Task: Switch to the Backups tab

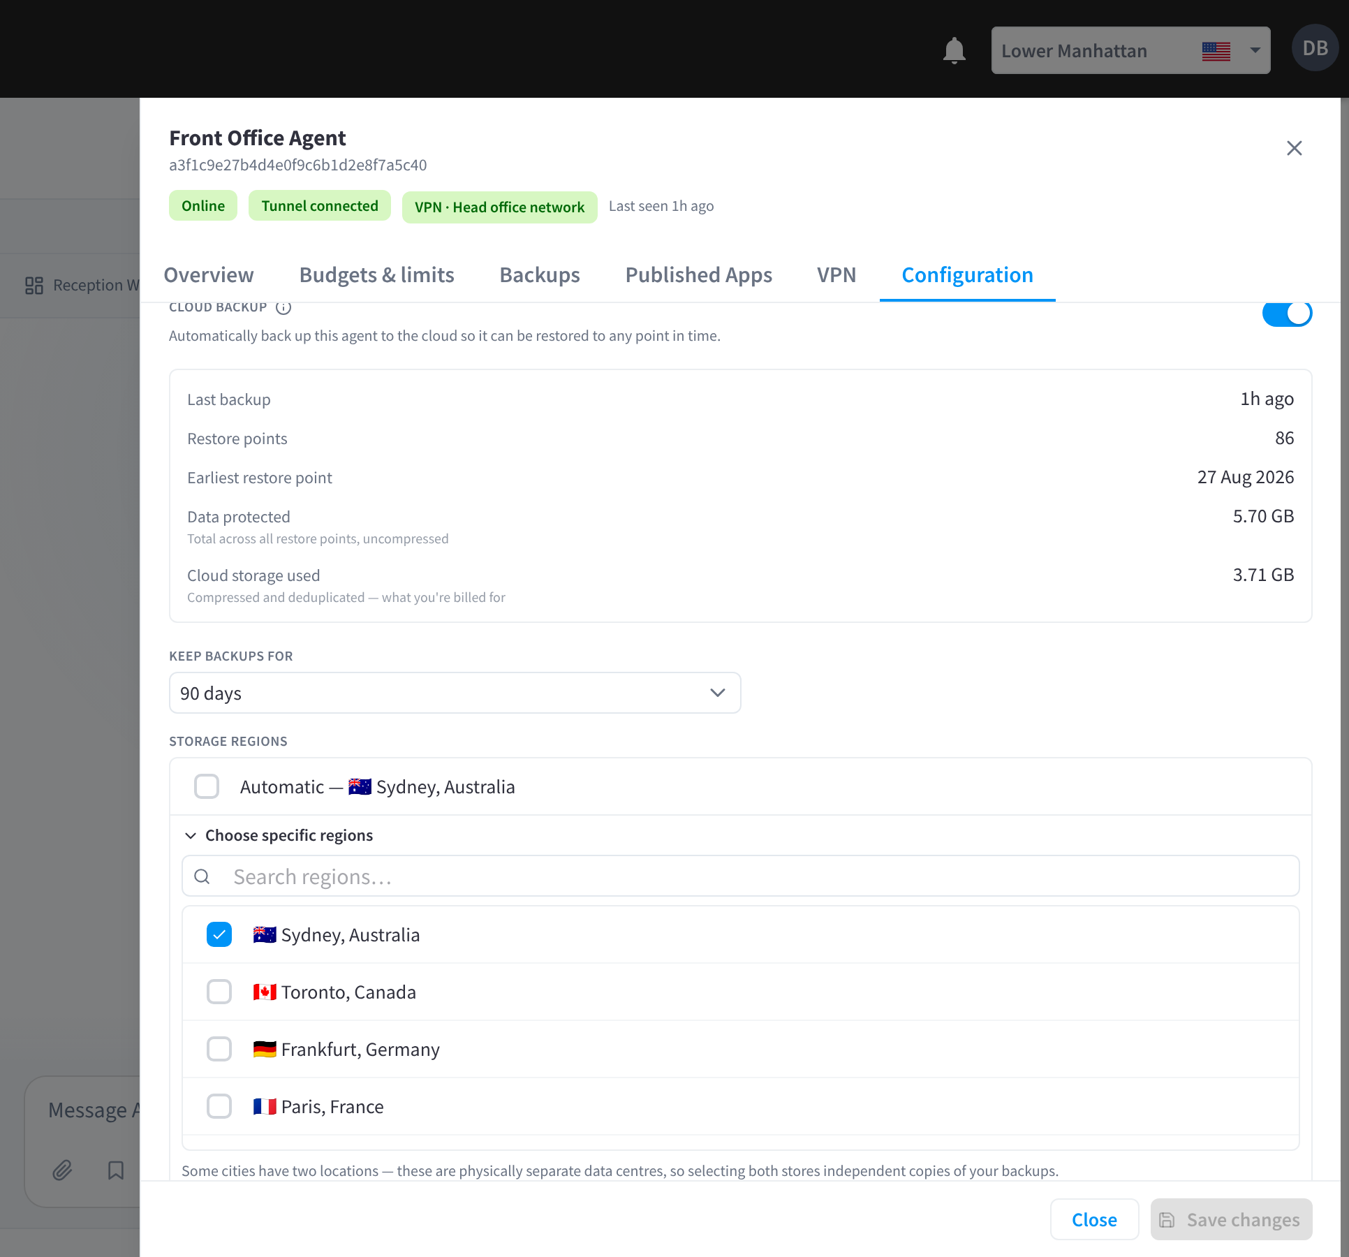Action: pos(540,275)
